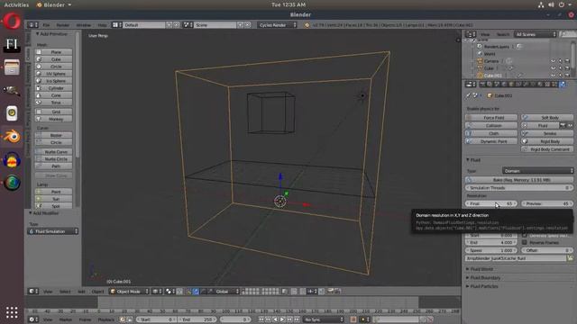The image size is (577, 324).
Task: Open the Window menu
Action: click(84, 25)
